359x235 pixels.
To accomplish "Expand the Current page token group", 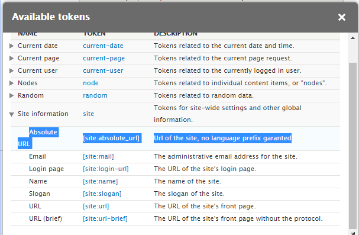I will (x=11, y=58).
